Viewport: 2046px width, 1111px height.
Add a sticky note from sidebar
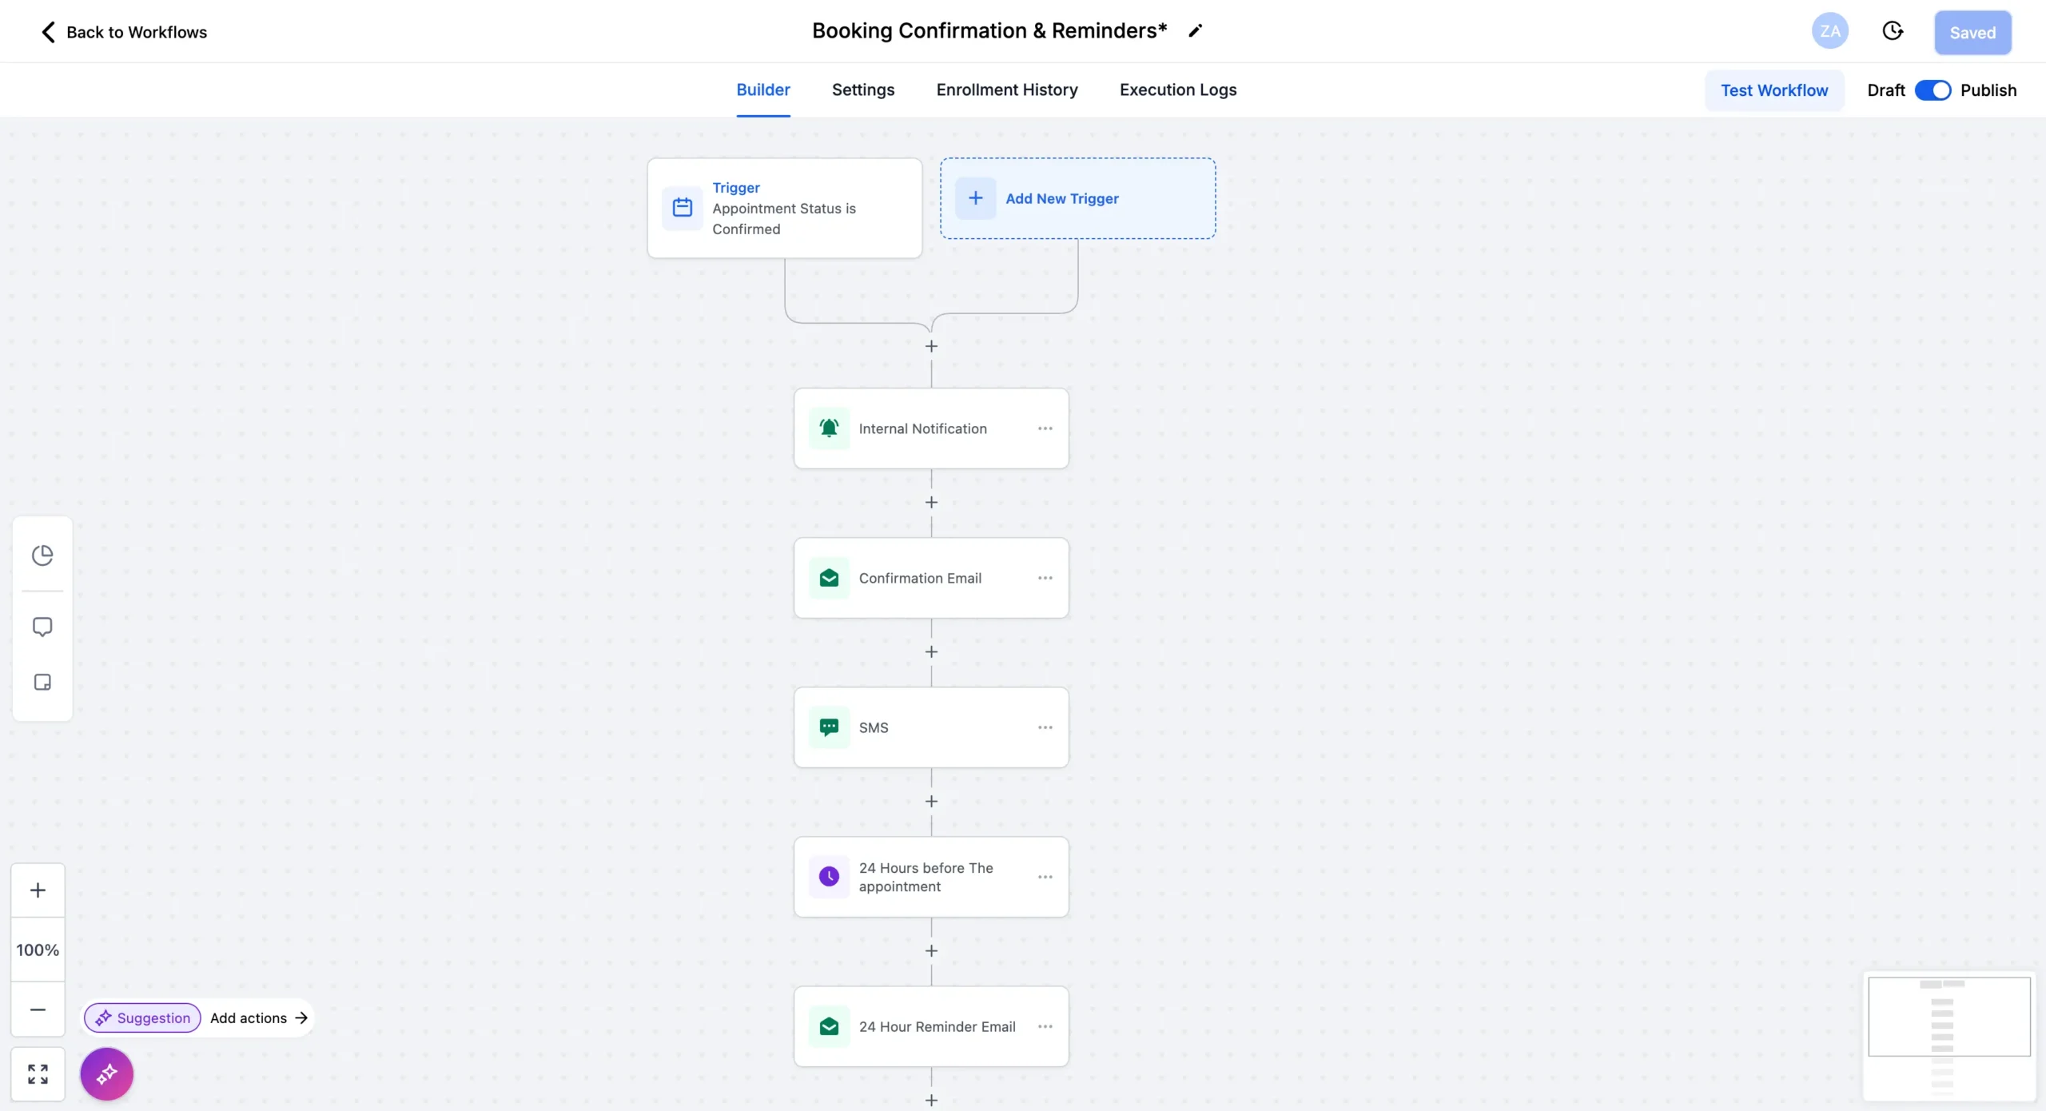coord(42,682)
